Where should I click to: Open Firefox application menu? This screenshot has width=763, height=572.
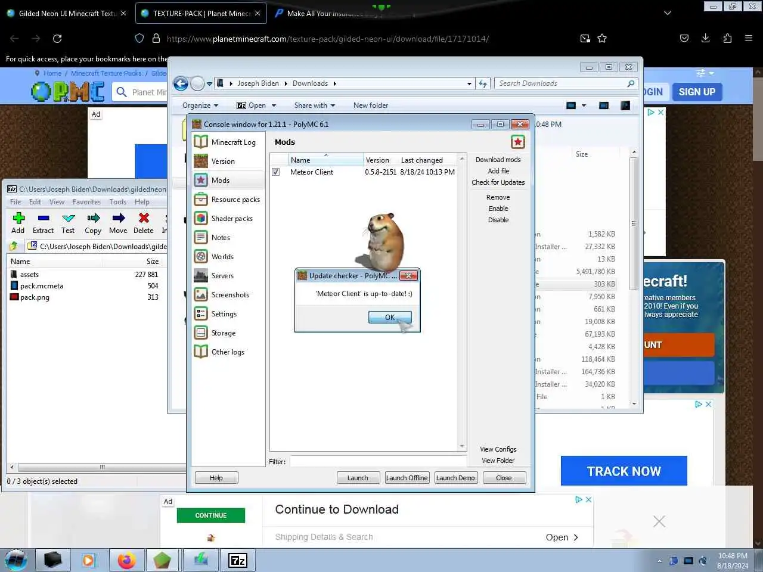(x=749, y=39)
